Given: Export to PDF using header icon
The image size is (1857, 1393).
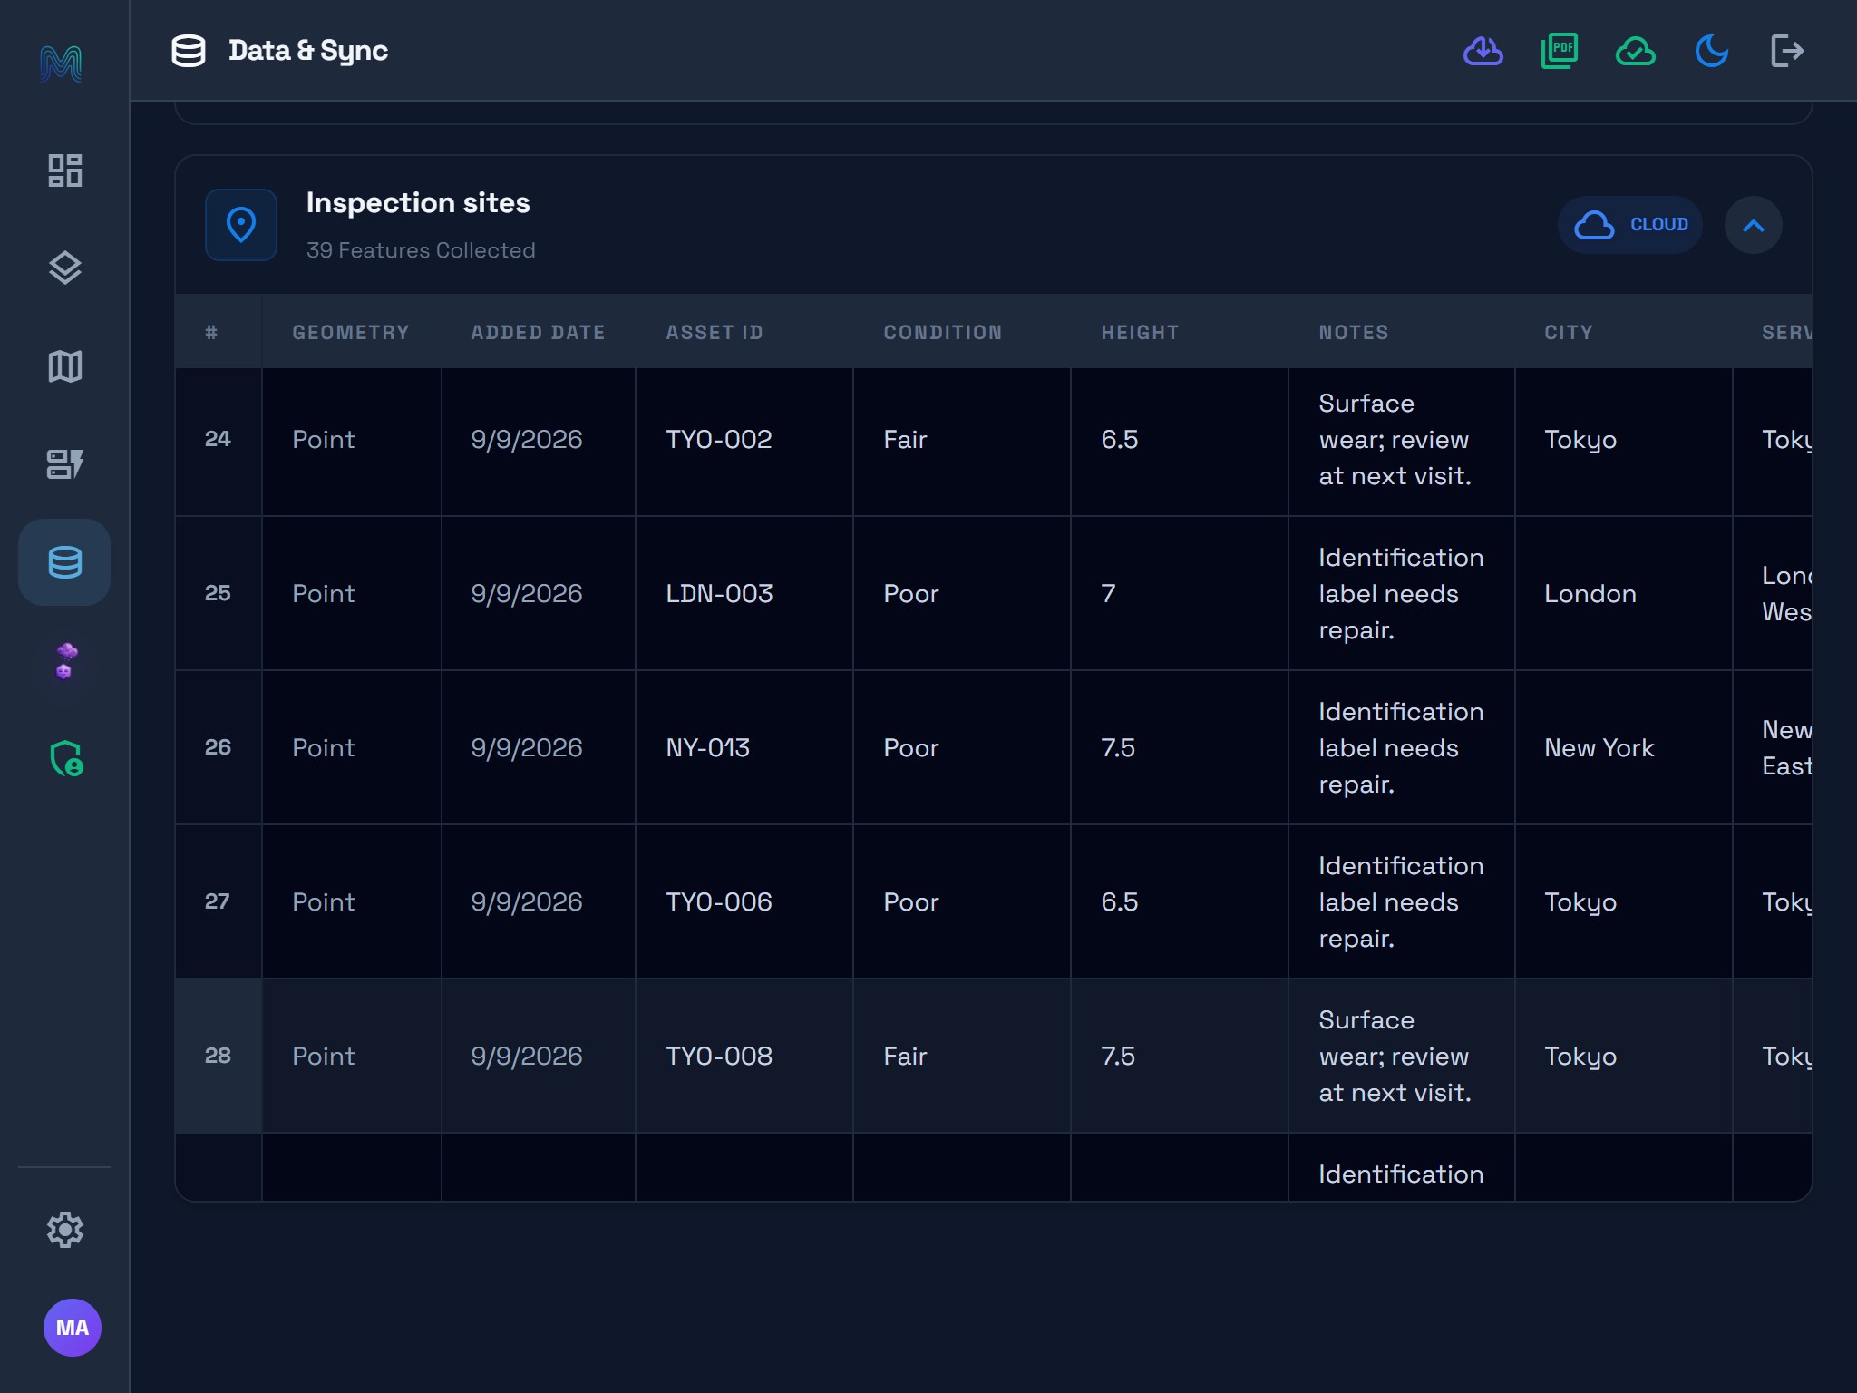Looking at the screenshot, I should tap(1560, 51).
